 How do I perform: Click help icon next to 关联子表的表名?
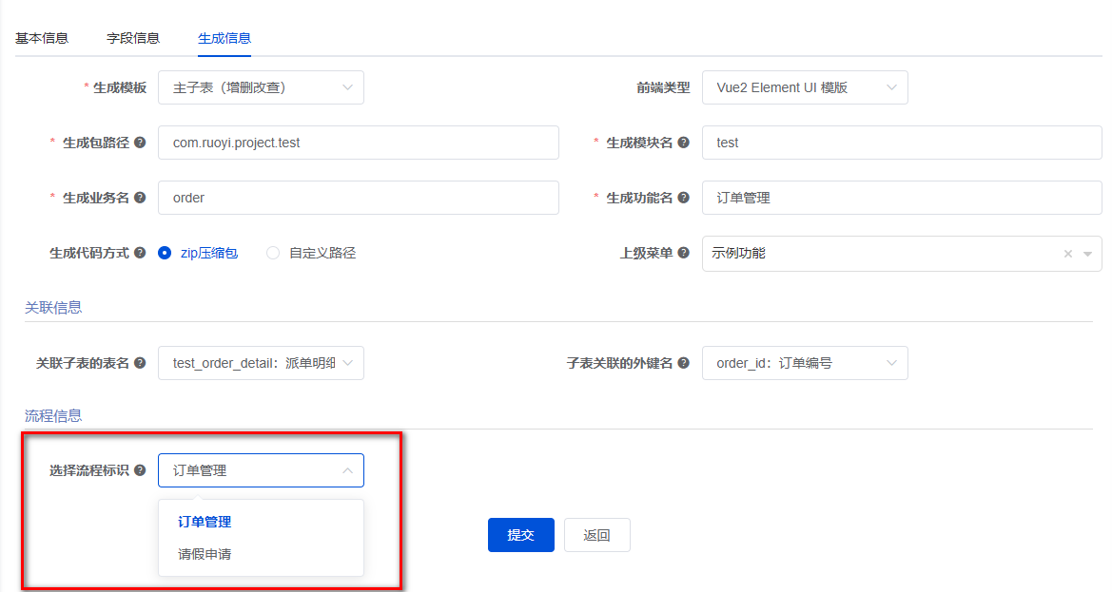click(141, 363)
